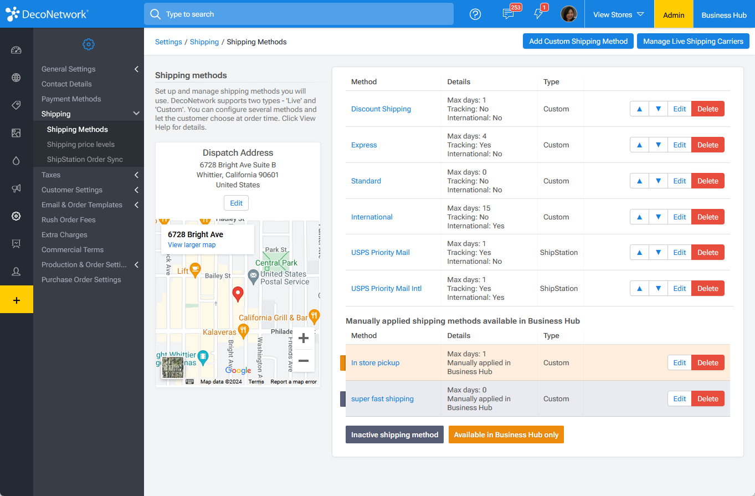755x496 pixels.
Task: Open the megaphone marketing sidebar icon
Action: coord(16,188)
